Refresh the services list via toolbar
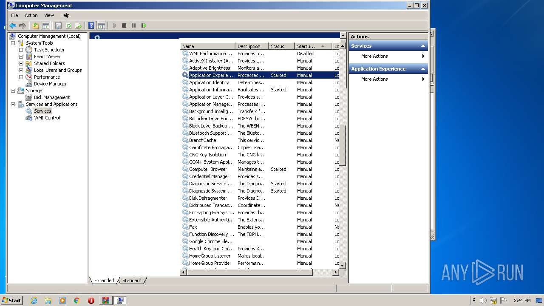The height and width of the screenshot is (306, 544). tap(68, 25)
